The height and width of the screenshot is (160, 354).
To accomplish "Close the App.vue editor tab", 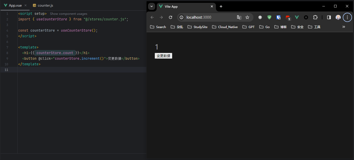I will pyautogui.click(x=26, y=5).
